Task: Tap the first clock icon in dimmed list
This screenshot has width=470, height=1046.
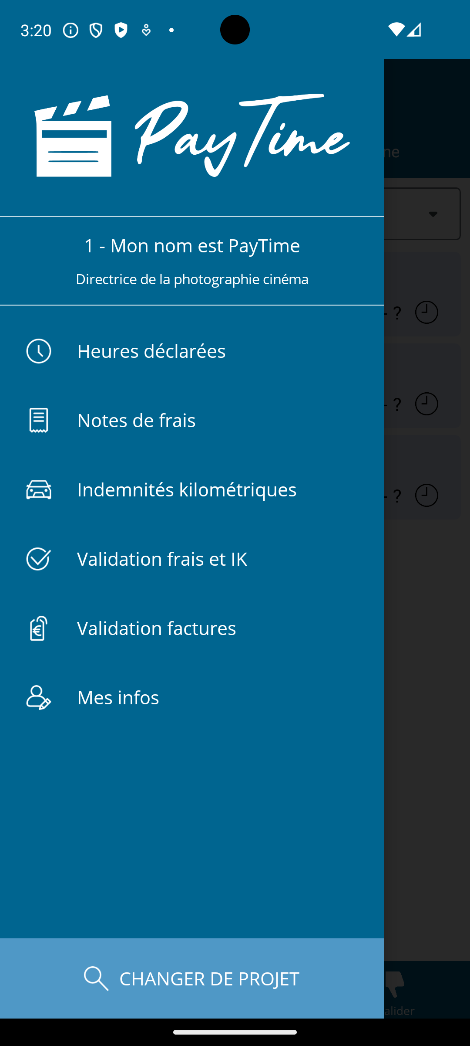Action: point(426,312)
